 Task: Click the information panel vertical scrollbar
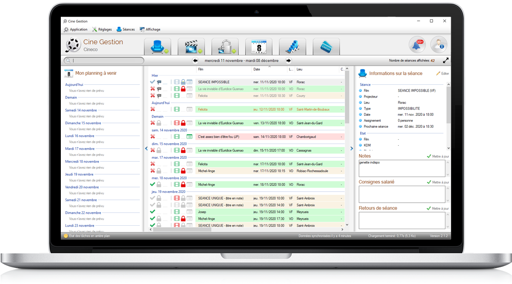coord(448,106)
